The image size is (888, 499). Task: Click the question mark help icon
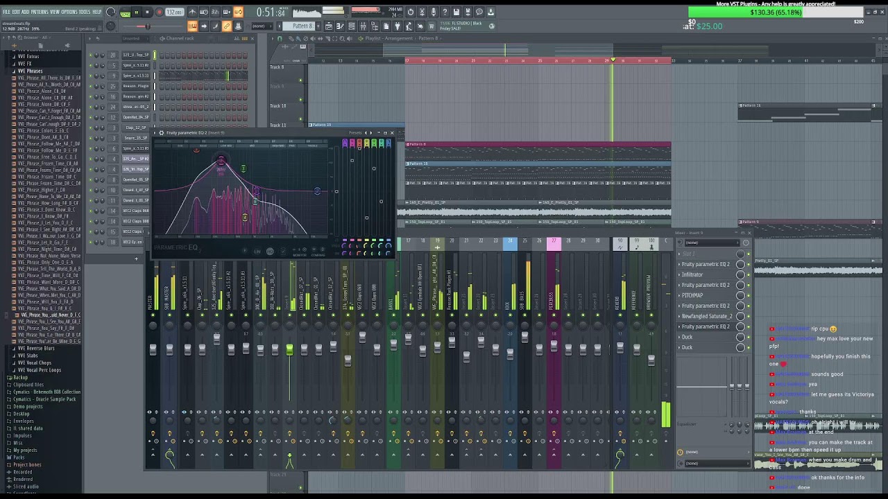pyautogui.click(x=445, y=12)
